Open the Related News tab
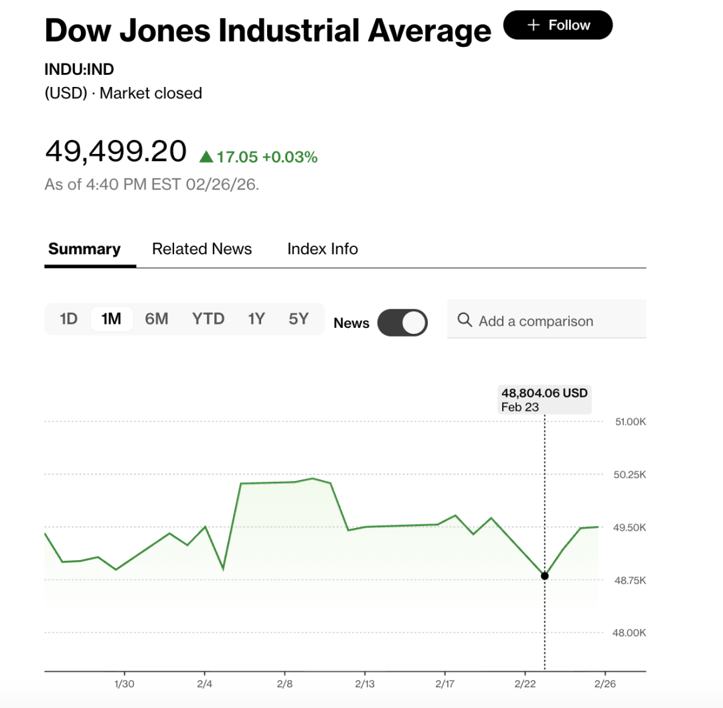723x708 pixels. click(x=202, y=249)
